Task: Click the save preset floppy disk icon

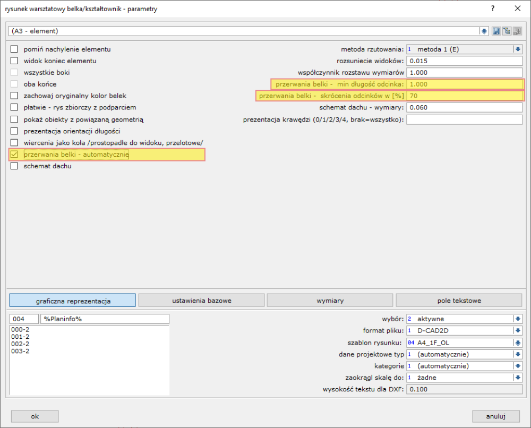Action: (x=496, y=31)
